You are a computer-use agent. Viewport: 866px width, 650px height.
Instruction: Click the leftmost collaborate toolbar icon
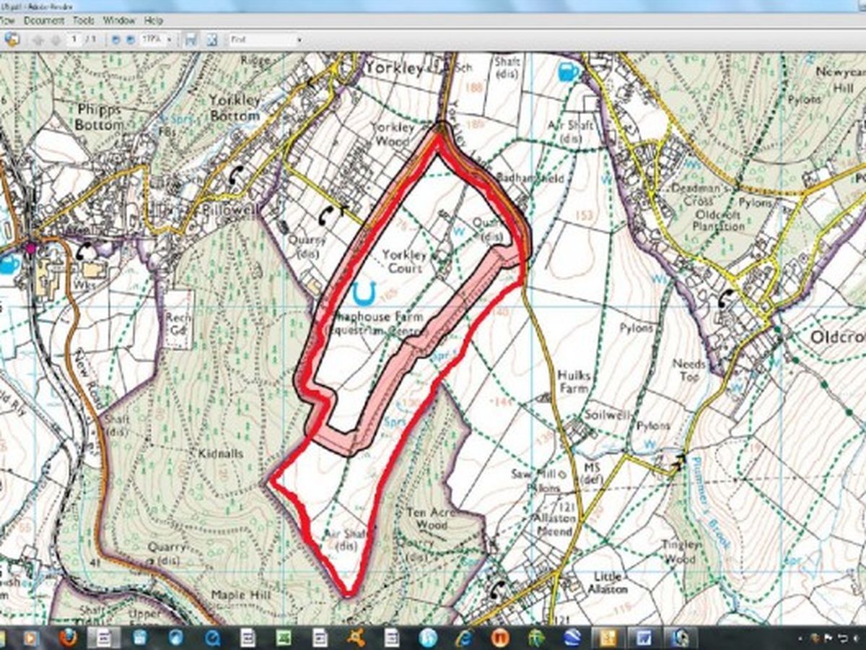pos(11,40)
